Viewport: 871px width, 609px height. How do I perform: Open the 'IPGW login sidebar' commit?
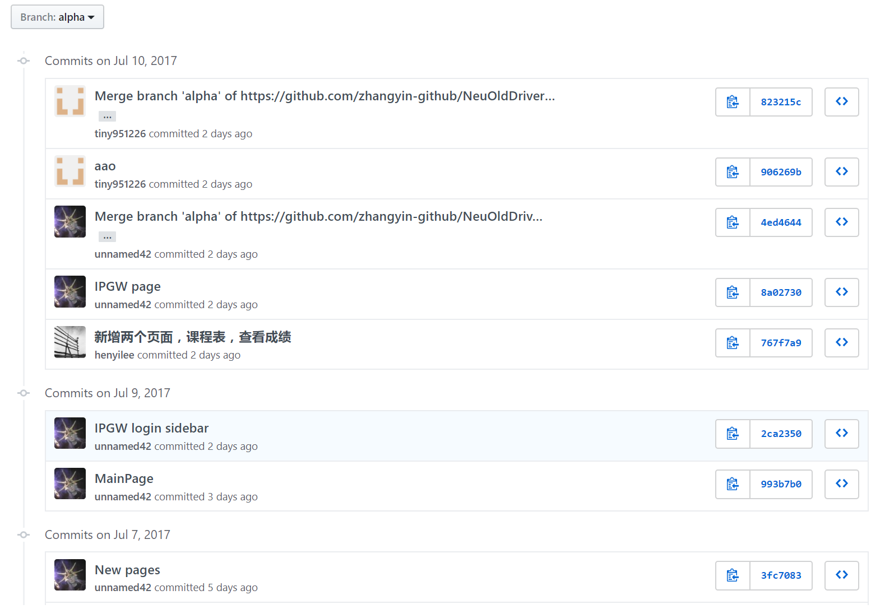(151, 429)
